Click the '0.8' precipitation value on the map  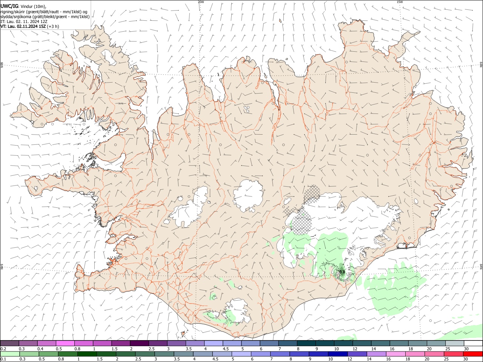342,271
